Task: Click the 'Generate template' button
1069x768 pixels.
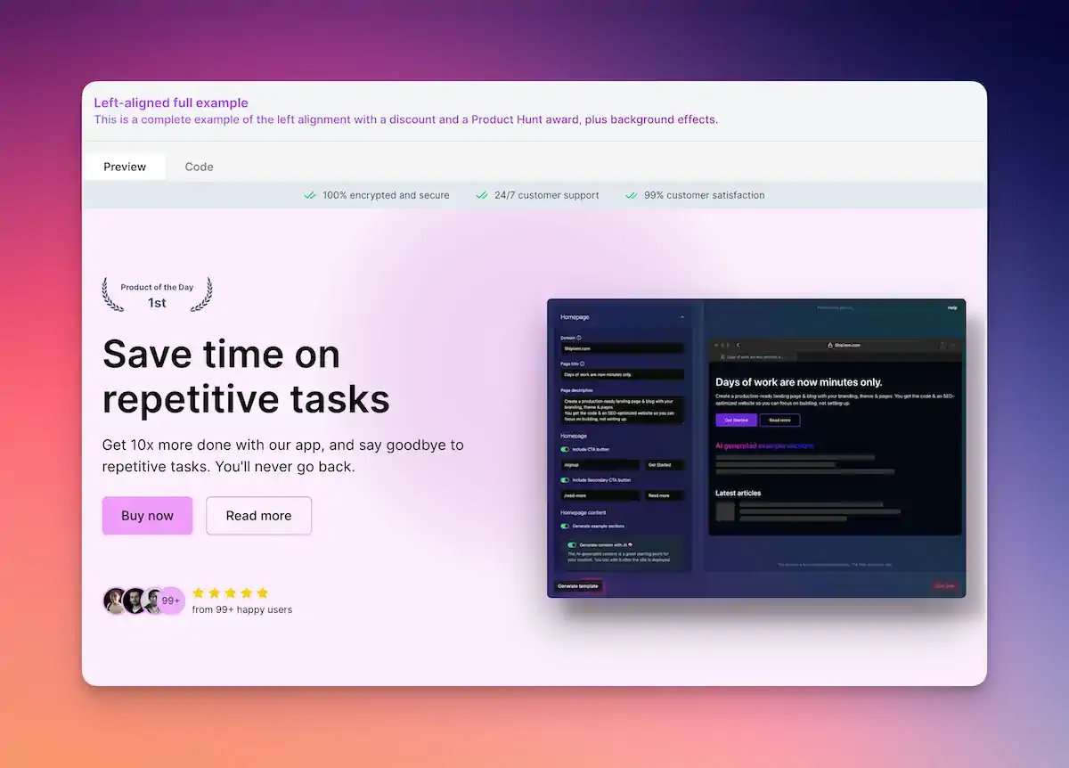Action: click(577, 586)
